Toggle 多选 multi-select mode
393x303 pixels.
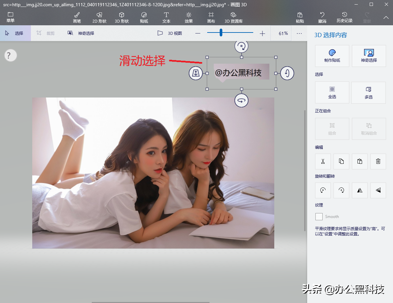368,92
